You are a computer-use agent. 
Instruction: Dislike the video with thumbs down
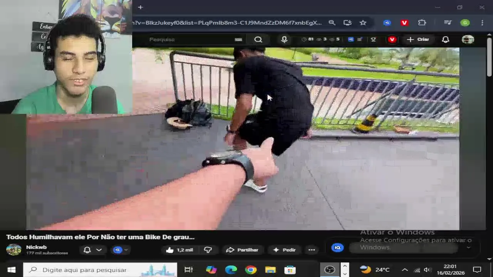(208, 250)
